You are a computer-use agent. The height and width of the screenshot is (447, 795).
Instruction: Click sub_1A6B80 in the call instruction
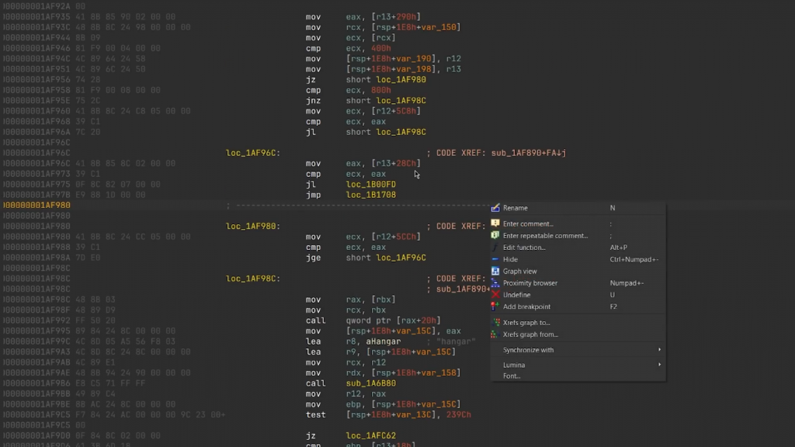[370, 383]
